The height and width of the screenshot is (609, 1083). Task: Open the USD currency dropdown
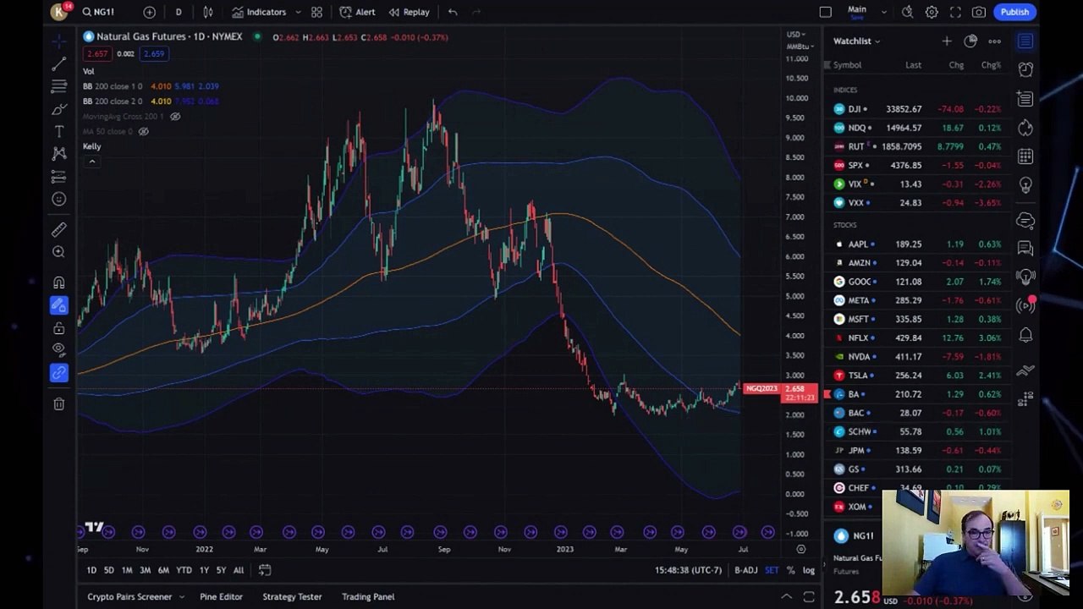click(797, 35)
